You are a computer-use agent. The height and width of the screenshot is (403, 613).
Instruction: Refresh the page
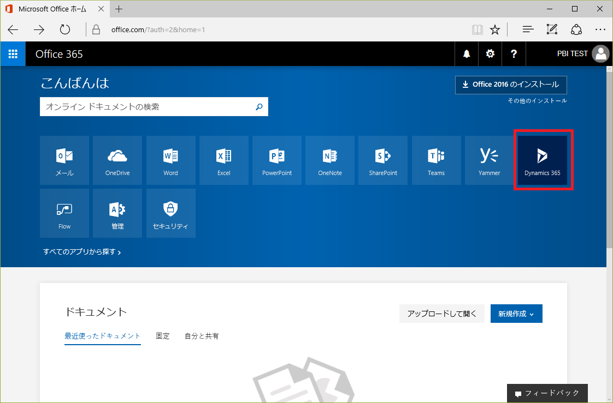(65, 29)
